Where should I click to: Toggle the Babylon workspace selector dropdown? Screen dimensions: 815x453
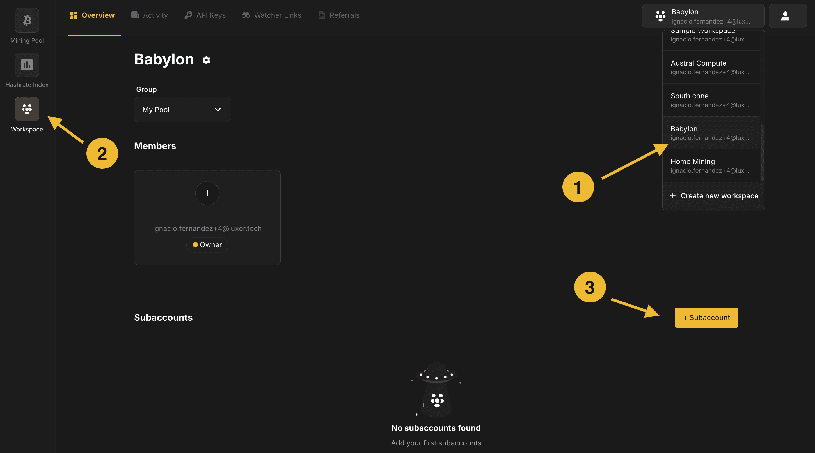[703, 16]
